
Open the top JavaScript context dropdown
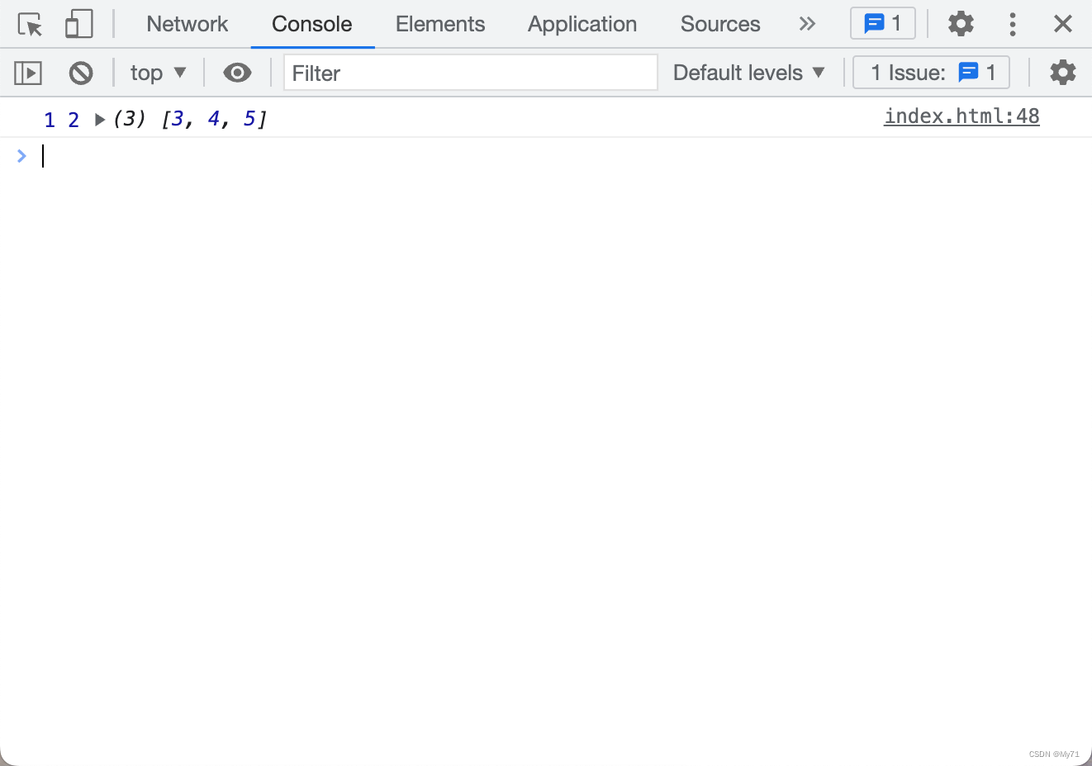(158, 73)
